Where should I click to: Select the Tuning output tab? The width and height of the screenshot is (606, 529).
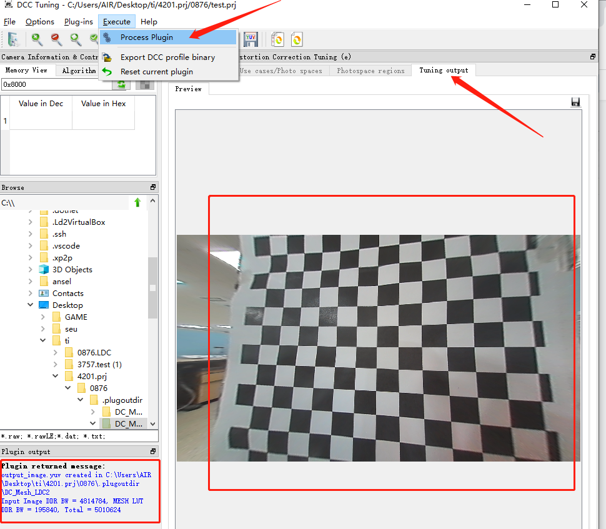tap(444, 71)
